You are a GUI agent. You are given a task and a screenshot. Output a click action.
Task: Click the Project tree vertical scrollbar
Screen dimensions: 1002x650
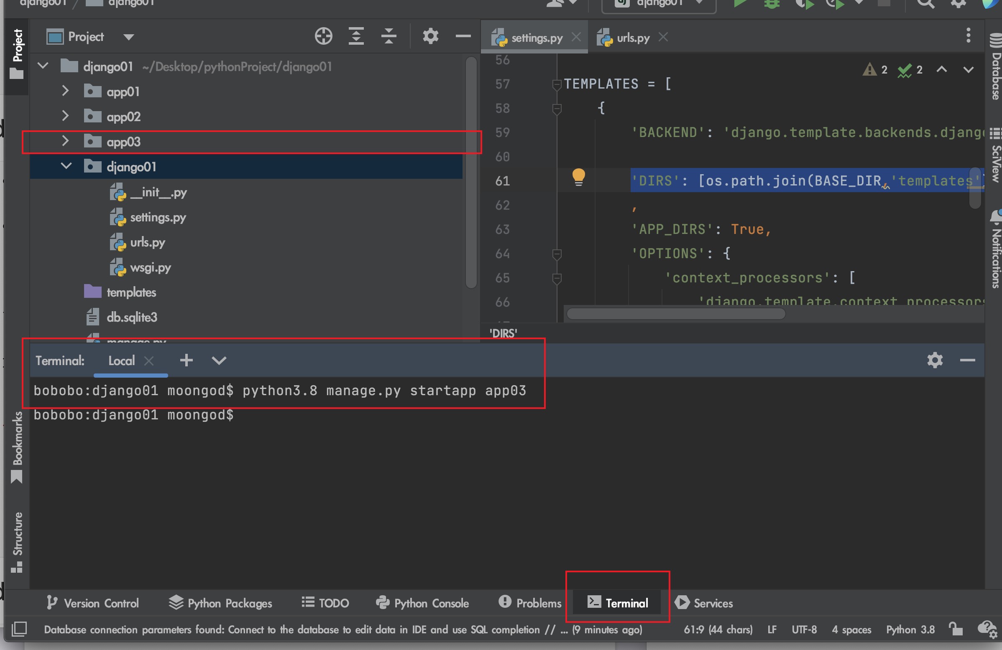coord(471,173)
